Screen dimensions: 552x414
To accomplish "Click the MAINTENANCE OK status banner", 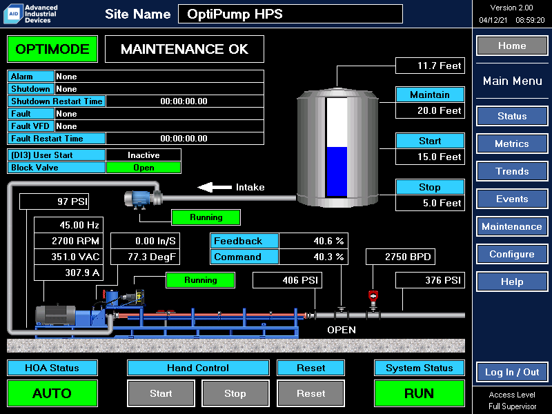I will [x=184, y=49].
